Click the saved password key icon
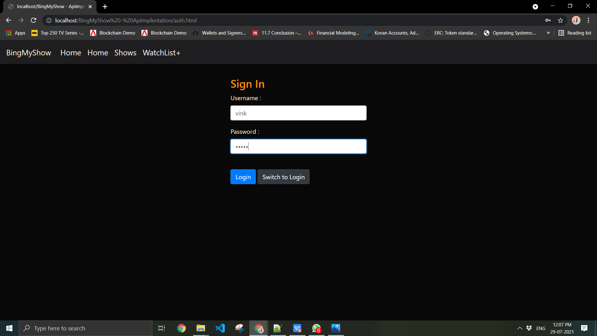597x336 pixels. (548, 21)
